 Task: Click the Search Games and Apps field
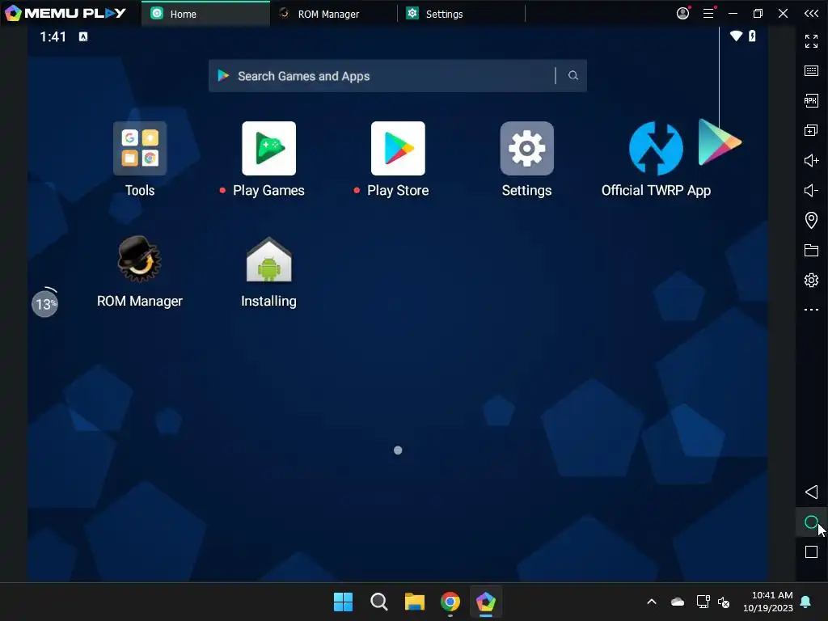click(398, 75)
